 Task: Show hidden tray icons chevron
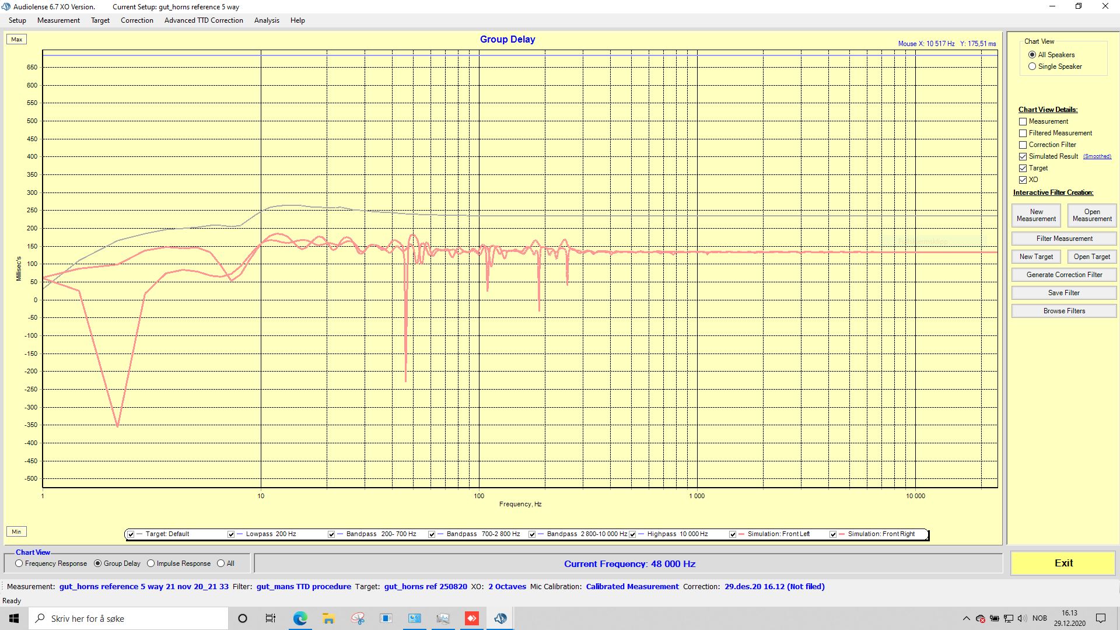coord(966,618)
